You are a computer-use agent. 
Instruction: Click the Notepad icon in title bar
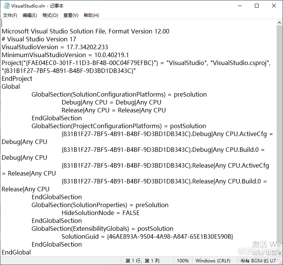(6, 6)
